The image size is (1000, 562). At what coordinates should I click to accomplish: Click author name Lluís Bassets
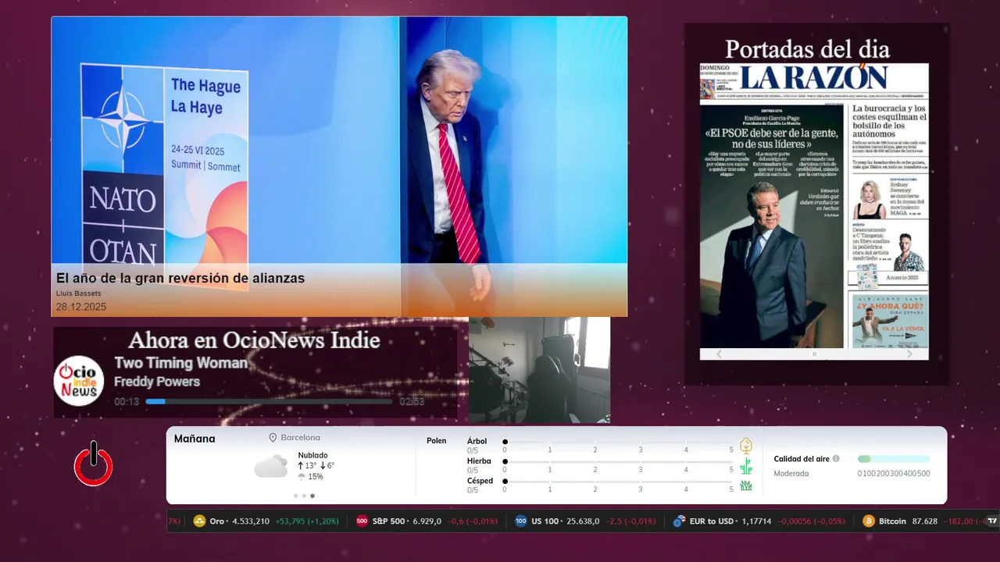click(x=78, y=293)
